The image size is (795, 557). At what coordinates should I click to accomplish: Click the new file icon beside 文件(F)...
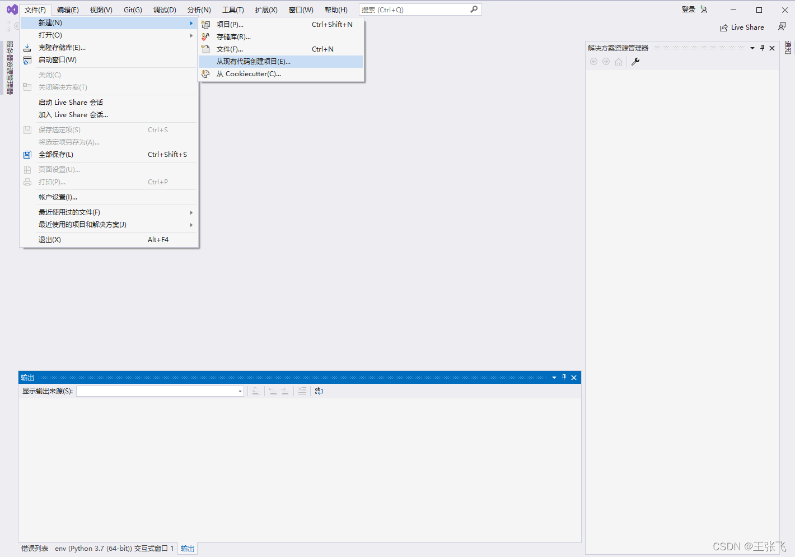(x=205, y=49)
